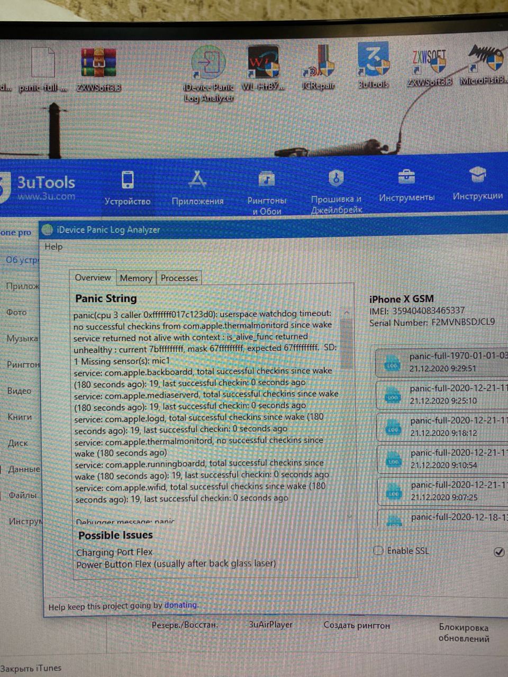Click the Panic String scrollbar thumb
The image size is (508, 677).
(347, 343)
